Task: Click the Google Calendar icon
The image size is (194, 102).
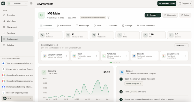Action: pyautogui.click(x=44, y=56)
